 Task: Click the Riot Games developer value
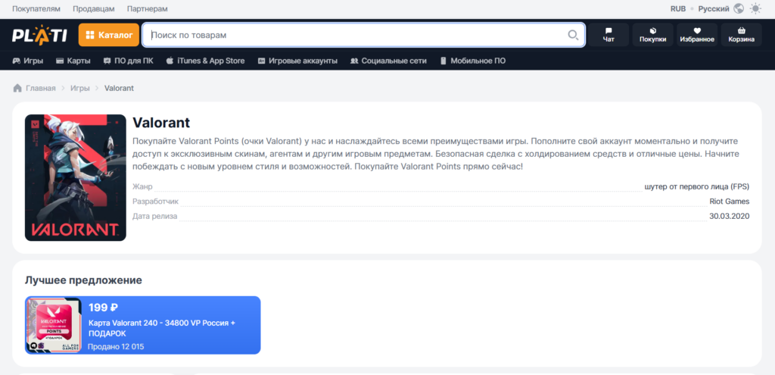pos(730,202)
